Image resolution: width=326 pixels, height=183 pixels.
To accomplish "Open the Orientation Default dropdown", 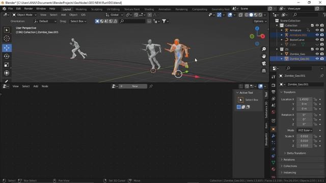I will point(45,21).
